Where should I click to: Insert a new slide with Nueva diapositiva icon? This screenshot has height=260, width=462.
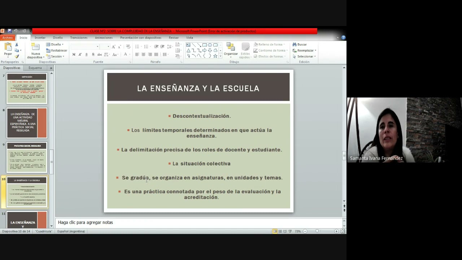(x=35, y=47)
